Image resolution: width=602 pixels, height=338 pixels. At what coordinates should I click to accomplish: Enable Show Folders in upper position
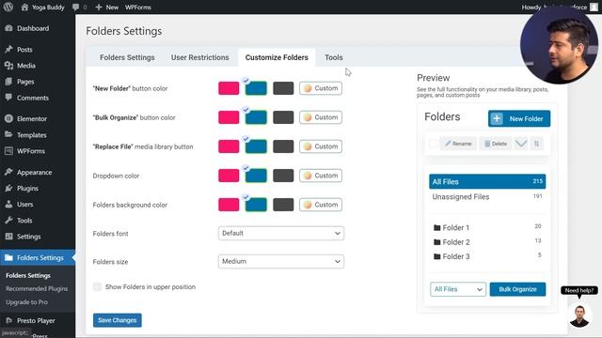click(97, 286)
